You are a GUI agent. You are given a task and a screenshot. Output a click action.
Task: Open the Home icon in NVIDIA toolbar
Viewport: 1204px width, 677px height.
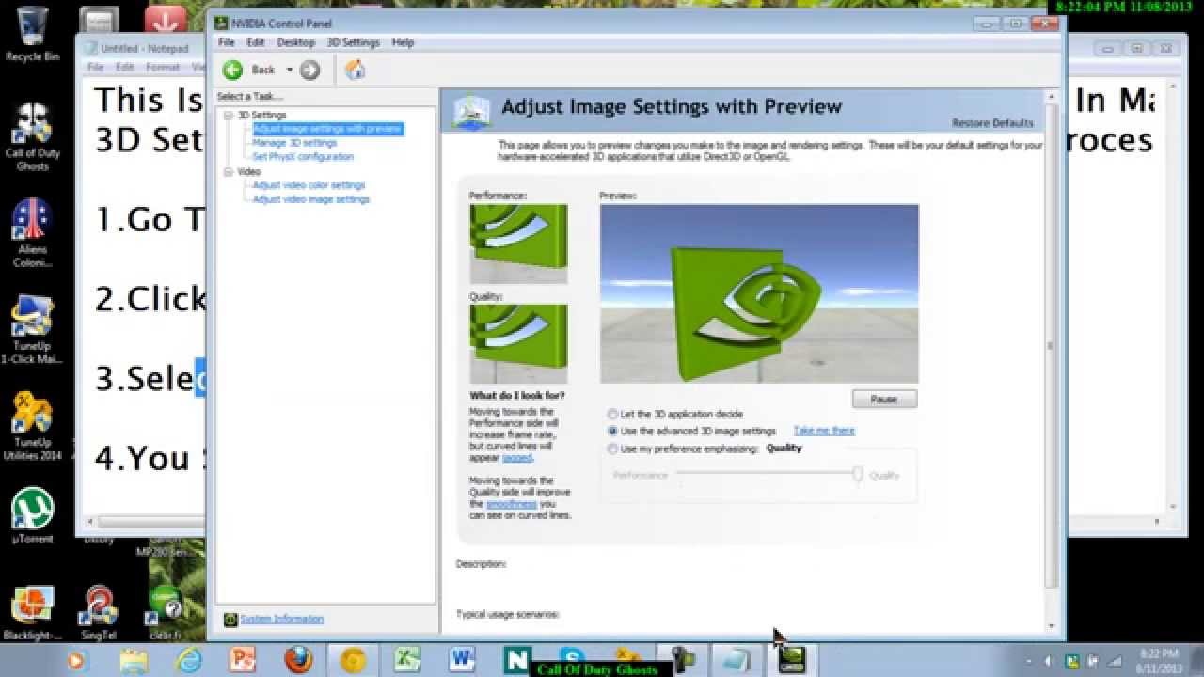(x=355, y=70)
